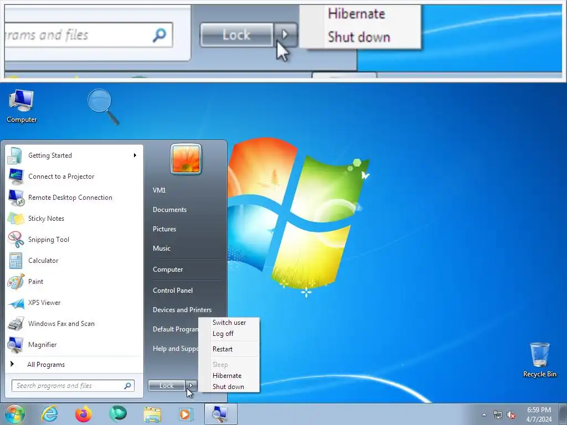
Task: Expand All Programs list
Action: coord(74,364)
